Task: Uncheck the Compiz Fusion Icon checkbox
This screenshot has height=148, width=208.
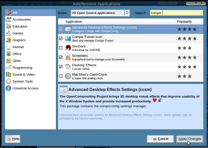Action: click(61, 38)
